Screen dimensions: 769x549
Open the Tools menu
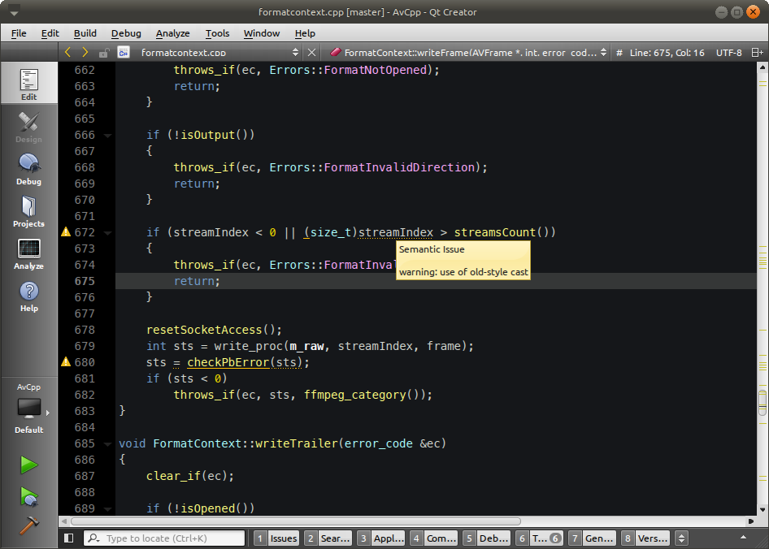point(217,33)
